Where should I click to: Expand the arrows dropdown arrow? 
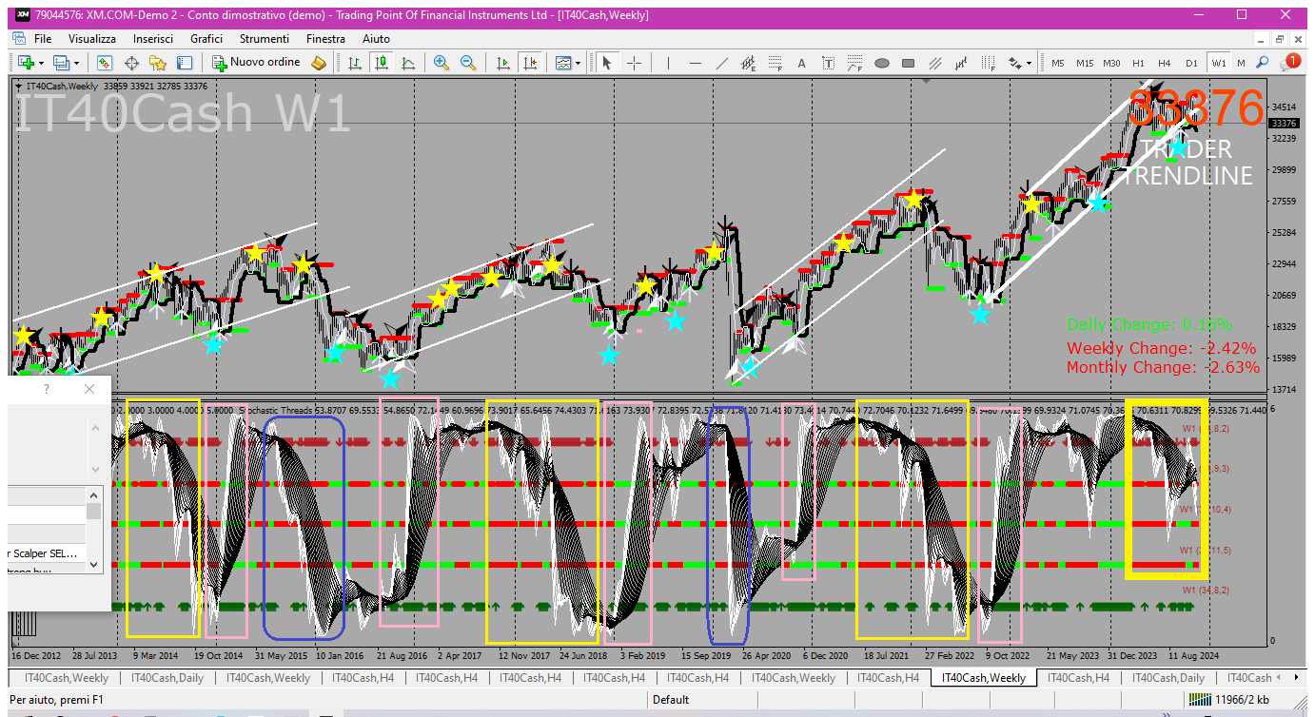click(1030, 63)
